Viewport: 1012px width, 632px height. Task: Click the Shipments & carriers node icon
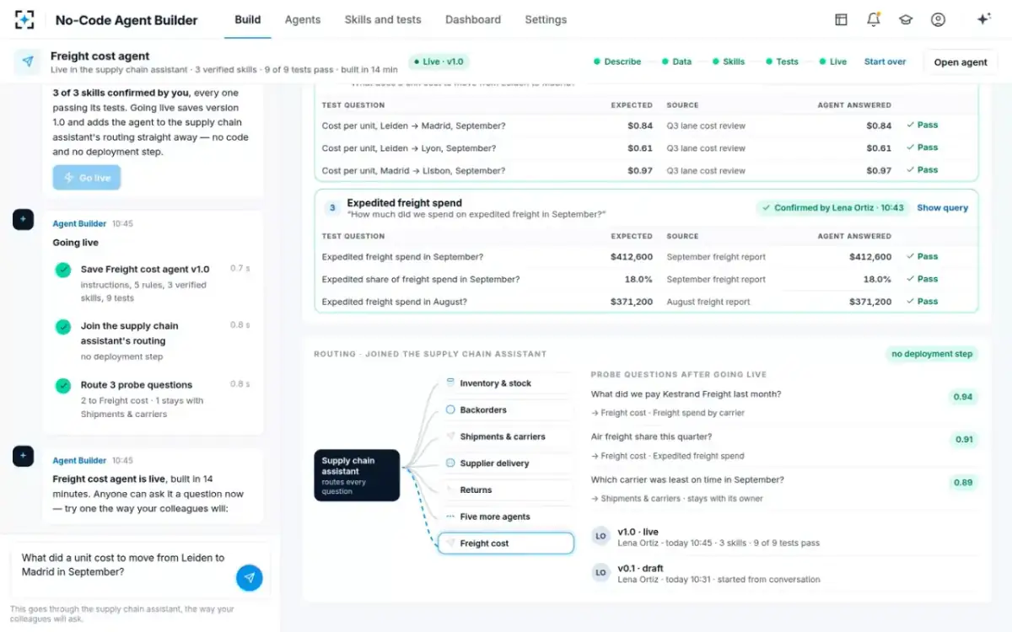coord(451,437)
